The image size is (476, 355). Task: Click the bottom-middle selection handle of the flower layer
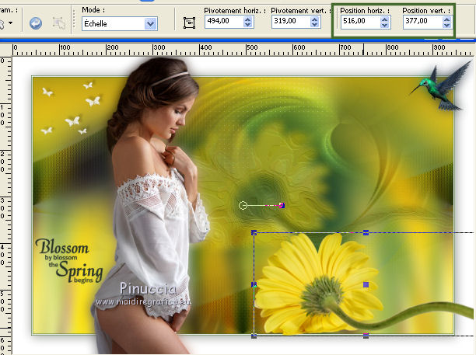(x=366, y=336)
